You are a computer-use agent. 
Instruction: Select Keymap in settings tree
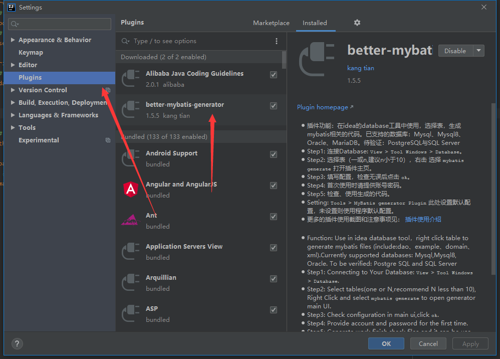point(31,52)
